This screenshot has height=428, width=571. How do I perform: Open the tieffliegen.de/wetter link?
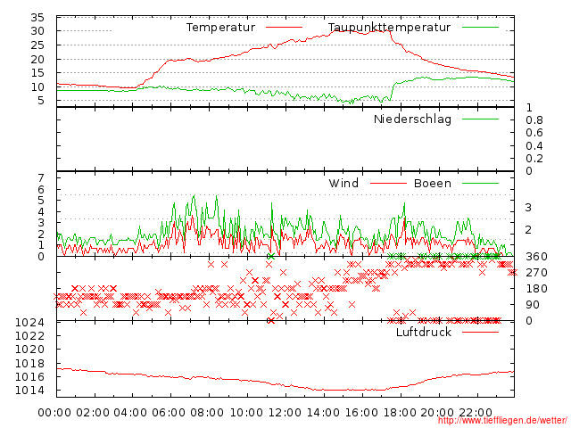[x=502, y=421]
